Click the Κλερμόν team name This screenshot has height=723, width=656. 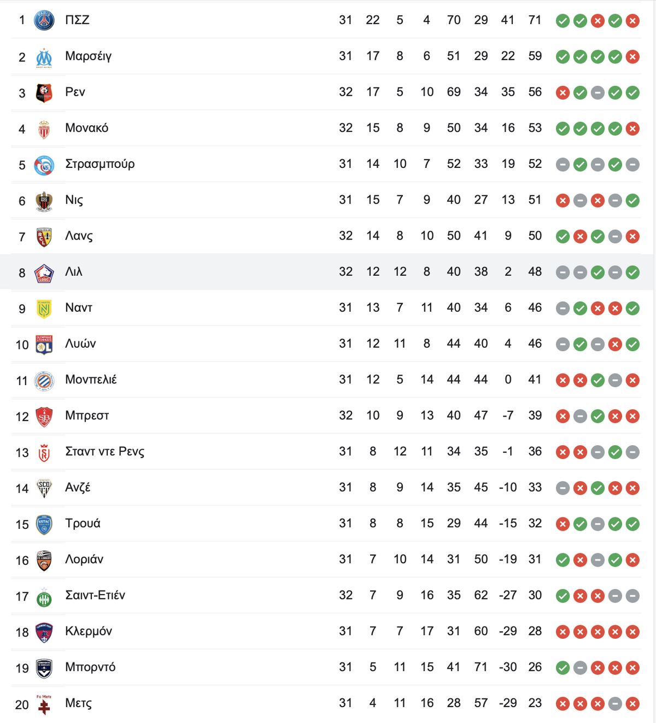click(x=89, y=631)
